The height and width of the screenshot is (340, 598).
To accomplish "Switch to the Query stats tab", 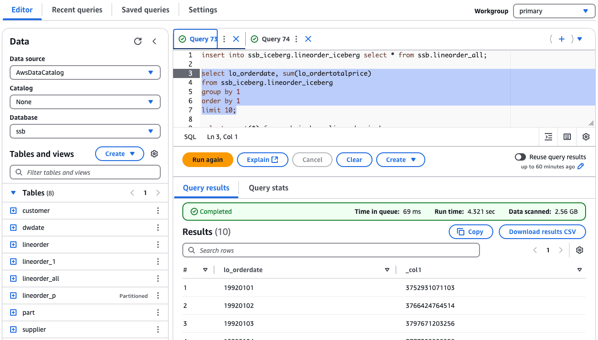I will point(269,188).
